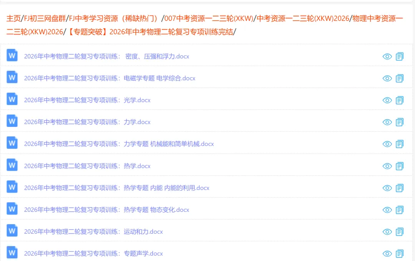
Task: Click the Word icon beside 热学.docx
Action: tap(12, 166)
